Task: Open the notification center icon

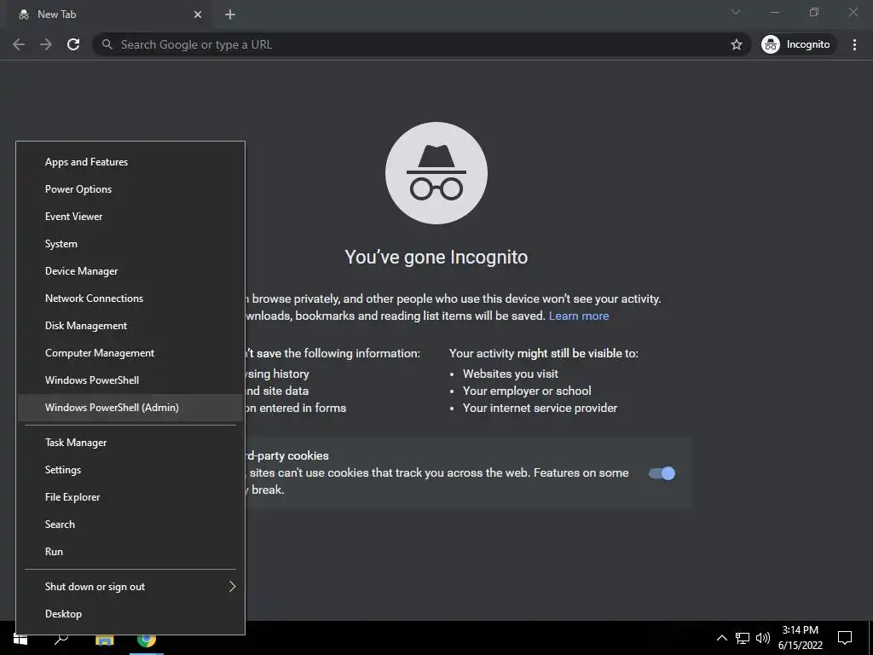Action: tap(845, 638)
